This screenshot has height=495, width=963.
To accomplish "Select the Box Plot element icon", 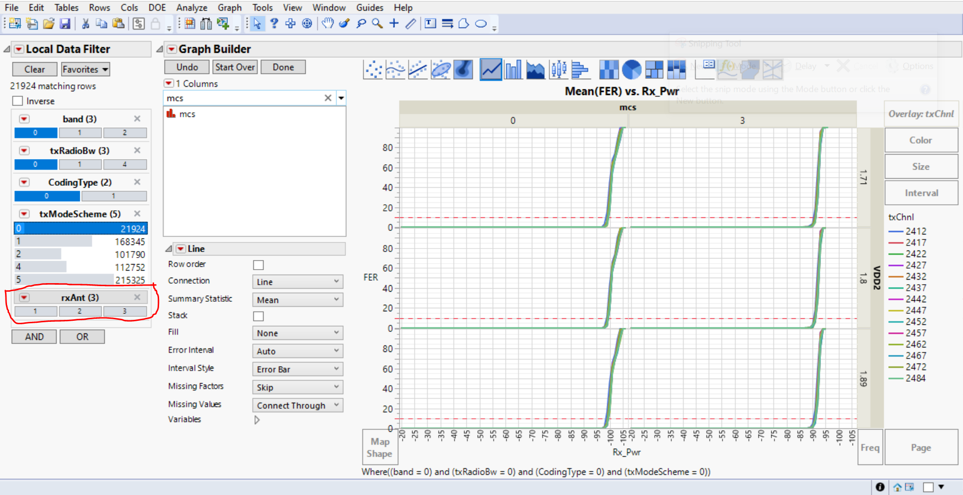I will 558,70.
